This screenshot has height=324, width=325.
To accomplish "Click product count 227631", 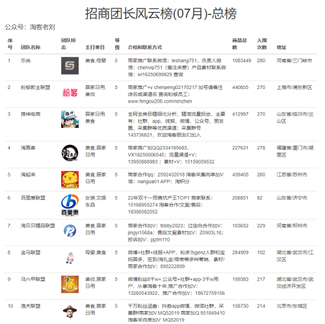I will pyautogui.click(x=240, y=148).
